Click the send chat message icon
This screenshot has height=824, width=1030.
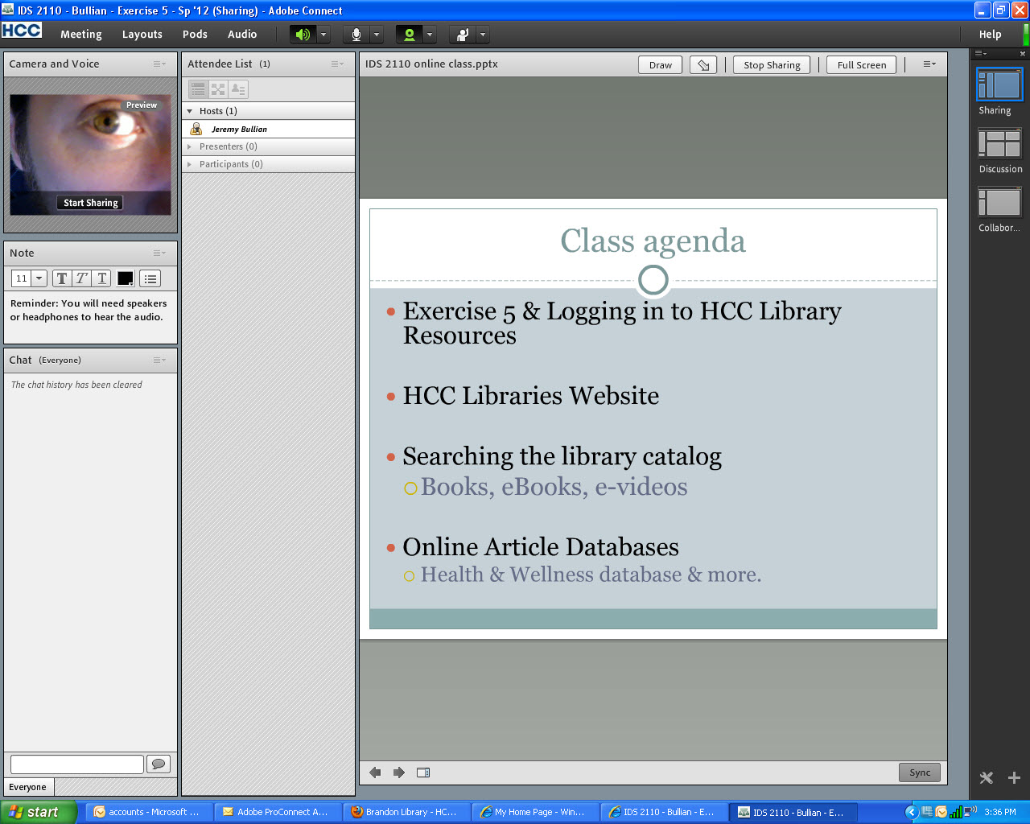coord(159,764)
